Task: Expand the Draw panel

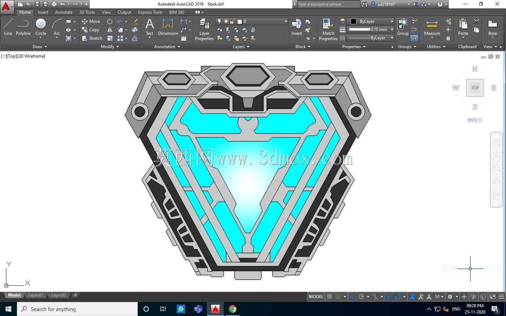Action: pos(40,47)
